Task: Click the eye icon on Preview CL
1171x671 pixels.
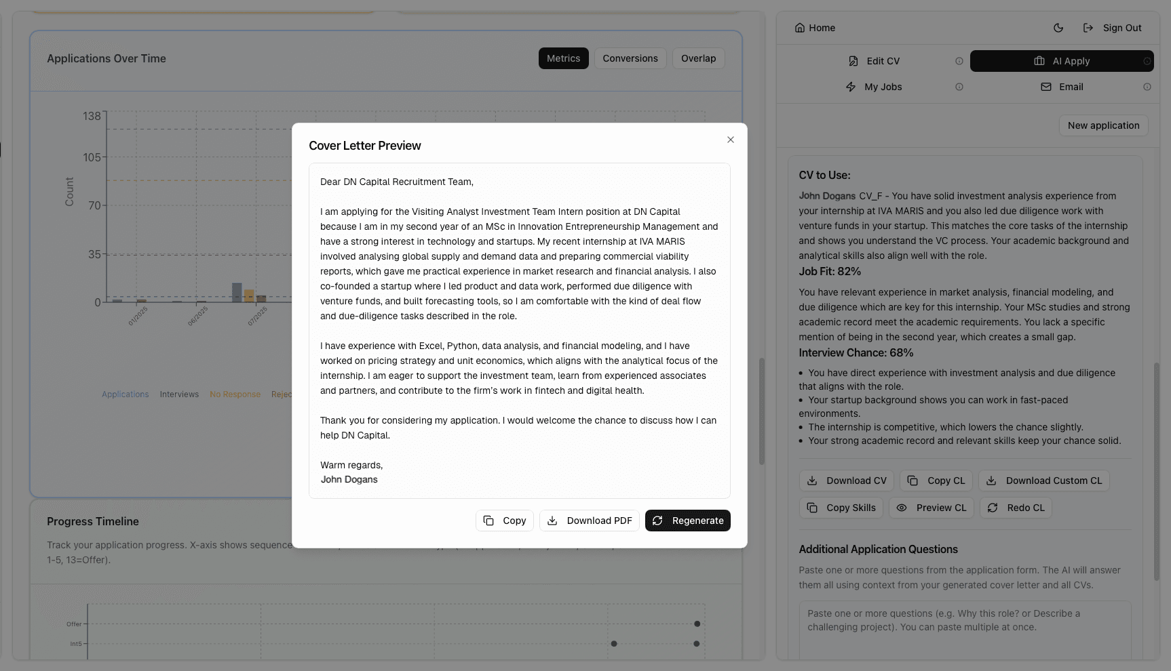Action: [x=901, y=508]
